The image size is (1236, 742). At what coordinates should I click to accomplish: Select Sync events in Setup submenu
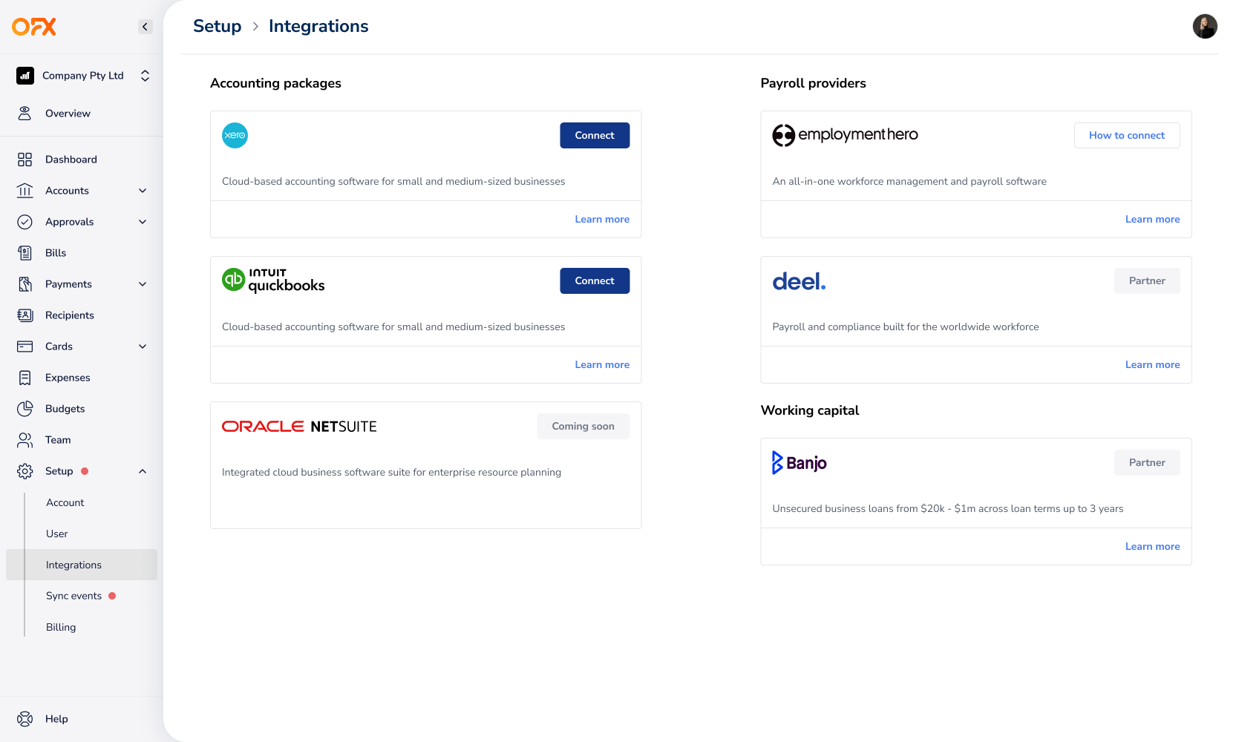pyautogui.click(x=73, y=596)
